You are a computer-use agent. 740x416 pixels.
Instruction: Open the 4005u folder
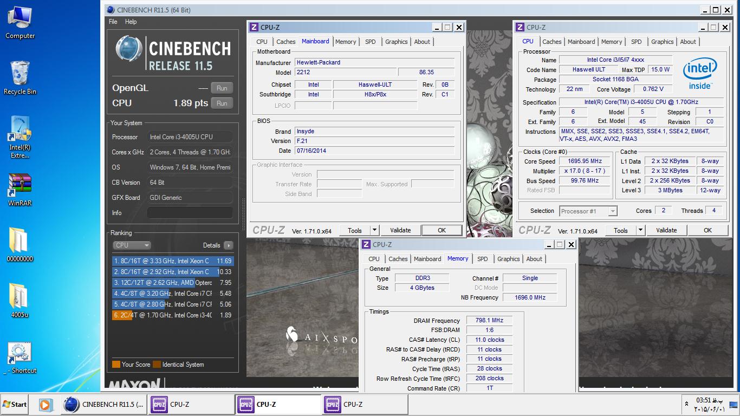coord(20,300)
